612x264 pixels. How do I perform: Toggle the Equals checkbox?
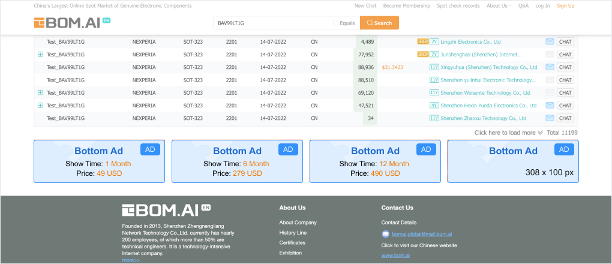point(335,23)
